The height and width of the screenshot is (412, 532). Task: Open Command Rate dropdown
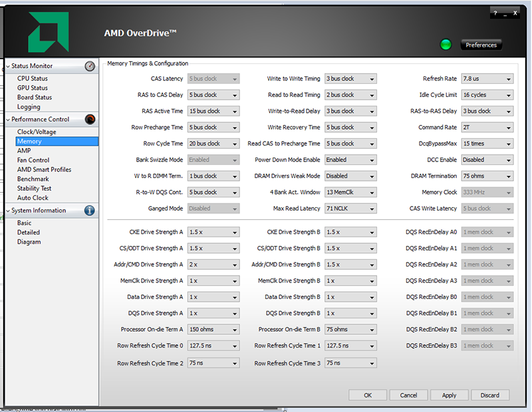pos(487,128)
